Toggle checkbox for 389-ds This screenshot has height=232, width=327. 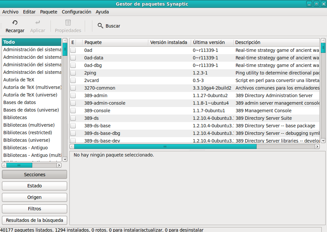tap(73, 118)
